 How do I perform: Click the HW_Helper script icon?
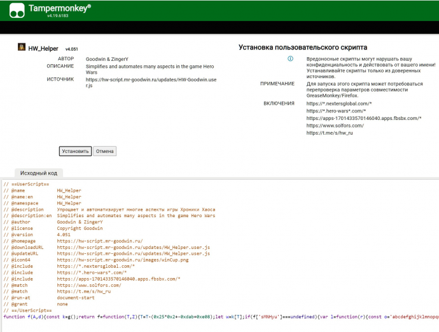22,48
